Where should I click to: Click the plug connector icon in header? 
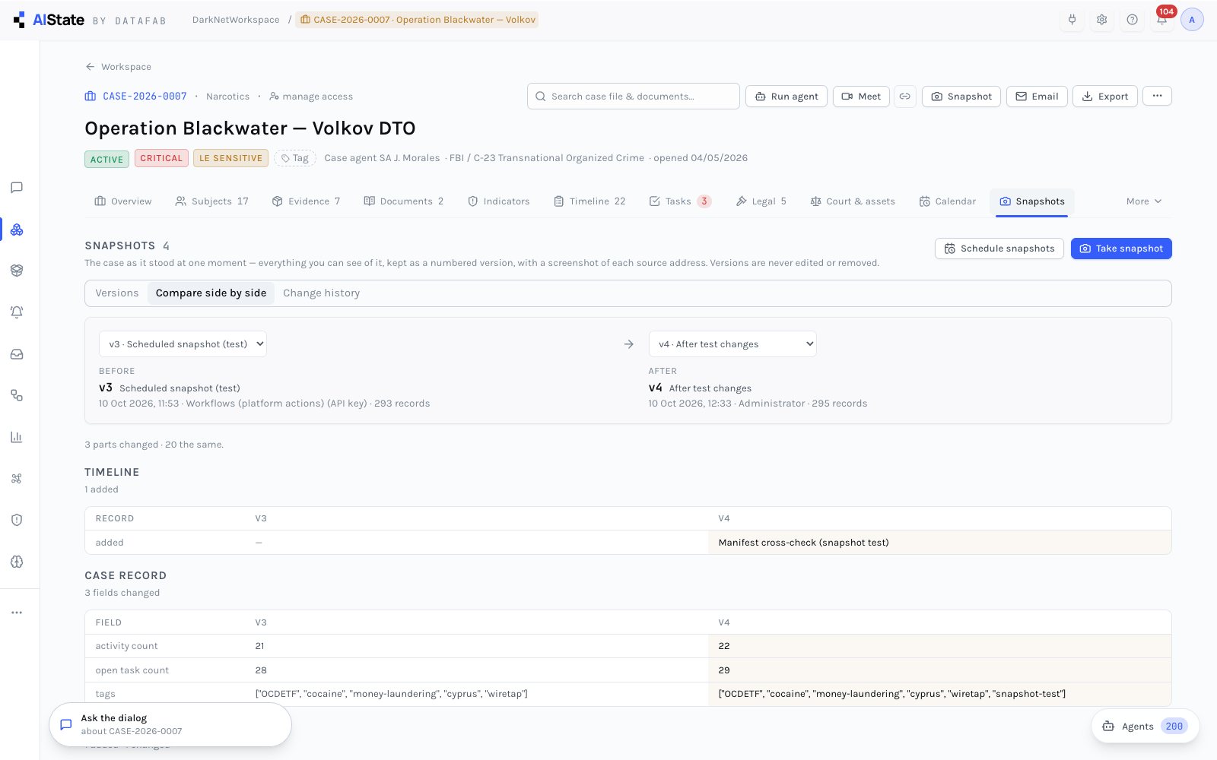point(1072,20)
